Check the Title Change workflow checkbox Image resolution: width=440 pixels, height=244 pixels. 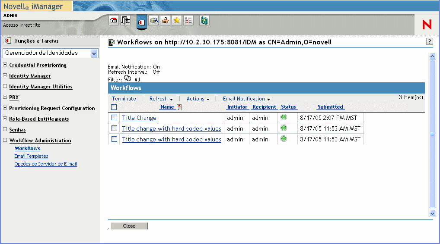click(x=114, y=118)
